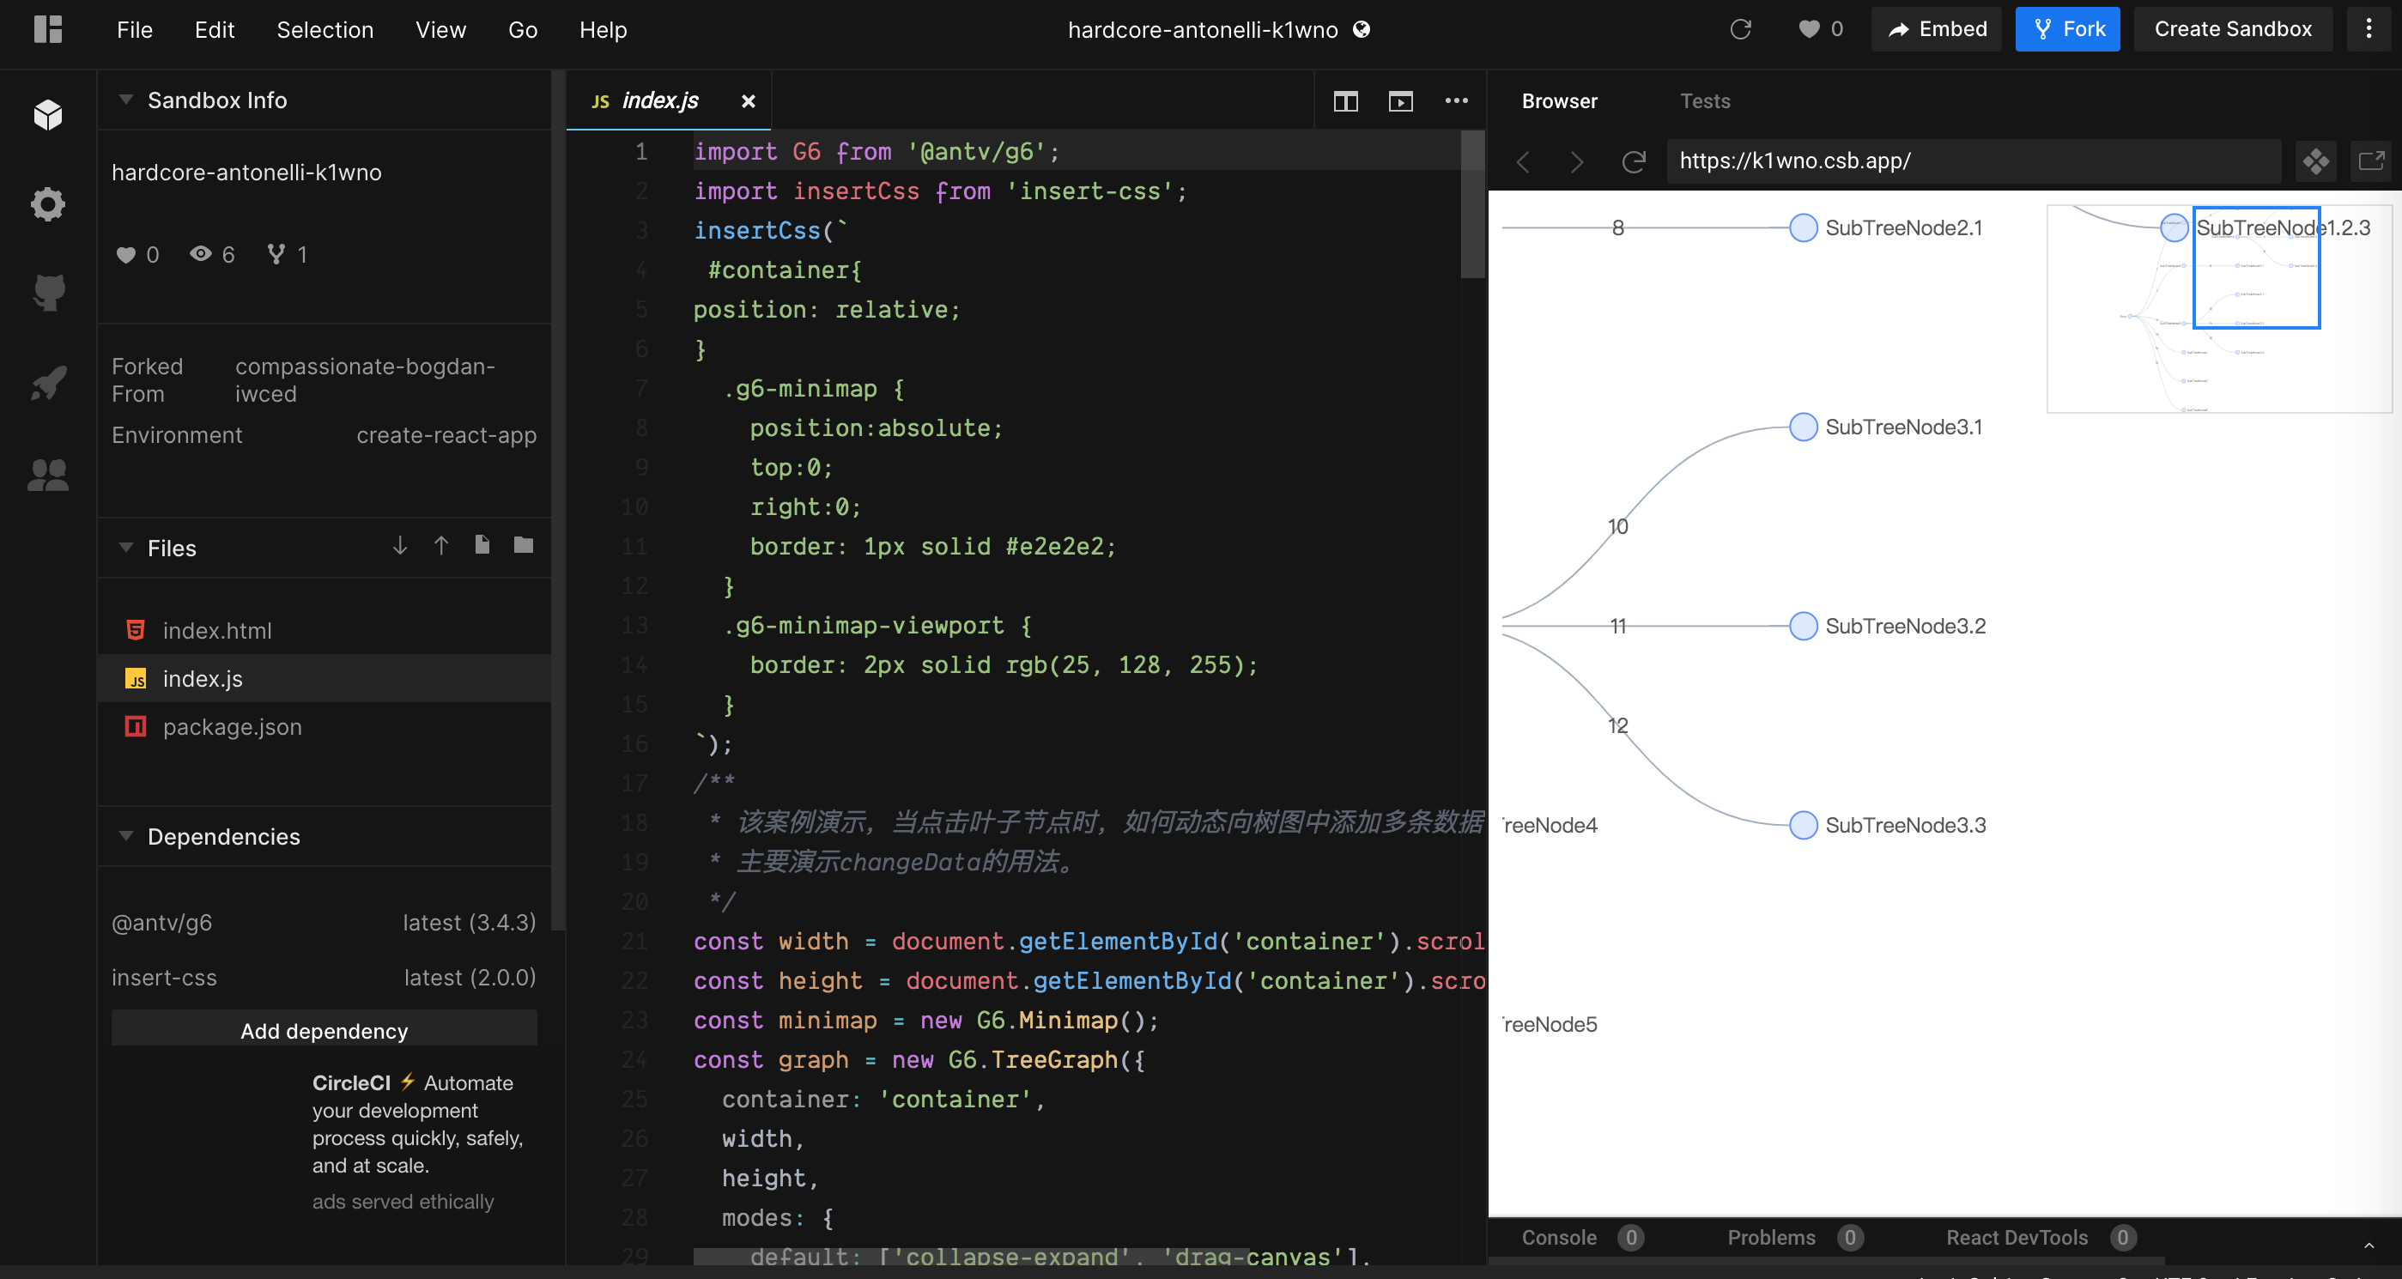Open the Deployment panel via rocket icon

click(47, 383)
